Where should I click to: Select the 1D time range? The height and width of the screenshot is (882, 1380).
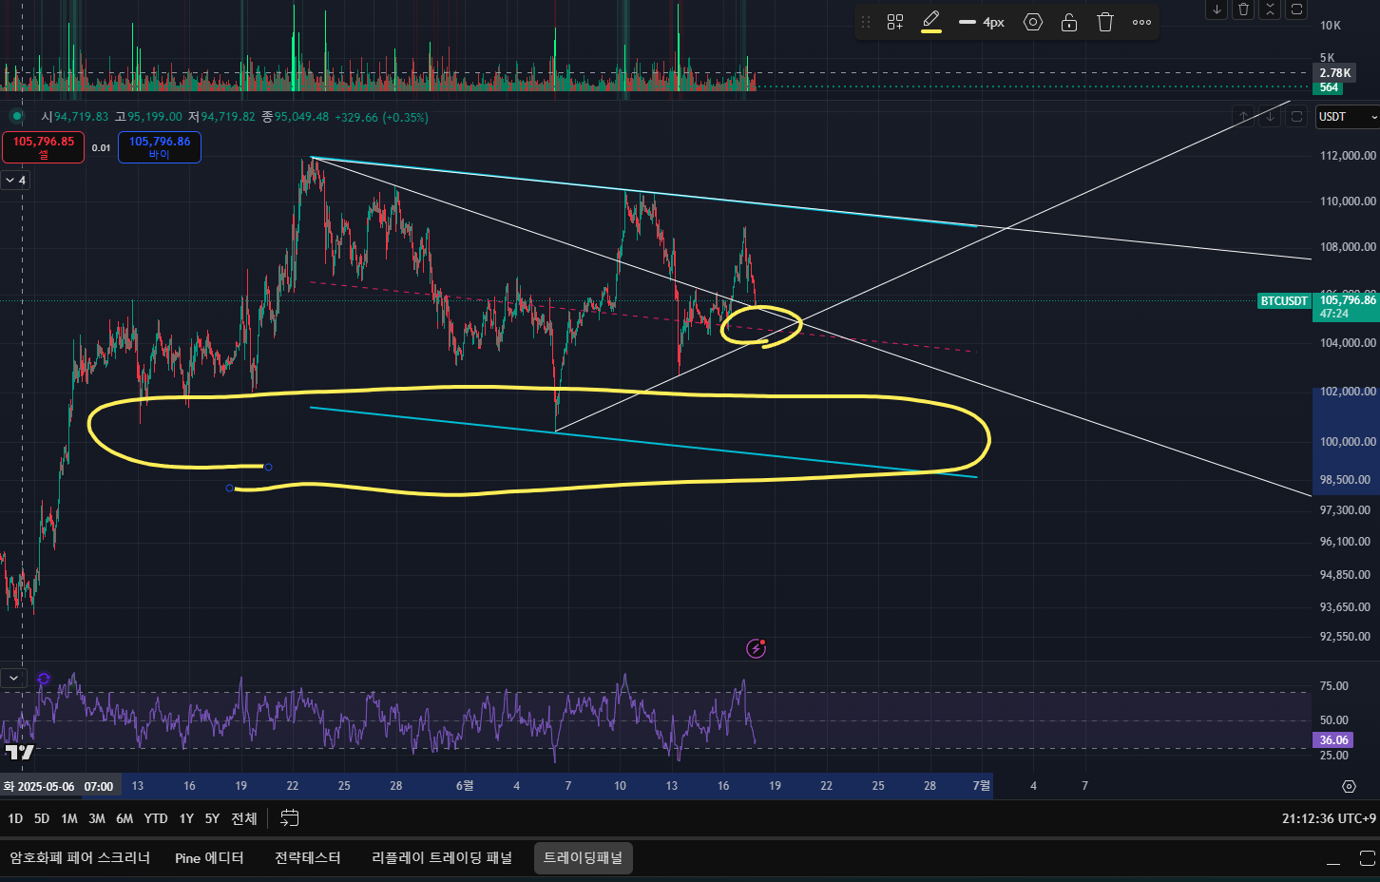coord(15,818)
